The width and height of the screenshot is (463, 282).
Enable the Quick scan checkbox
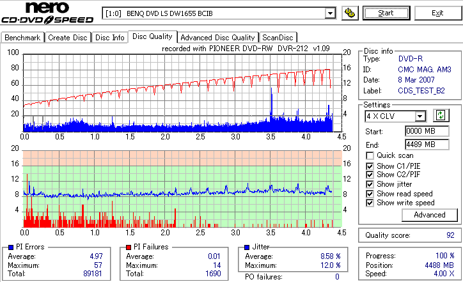click(x=370, y=155)
